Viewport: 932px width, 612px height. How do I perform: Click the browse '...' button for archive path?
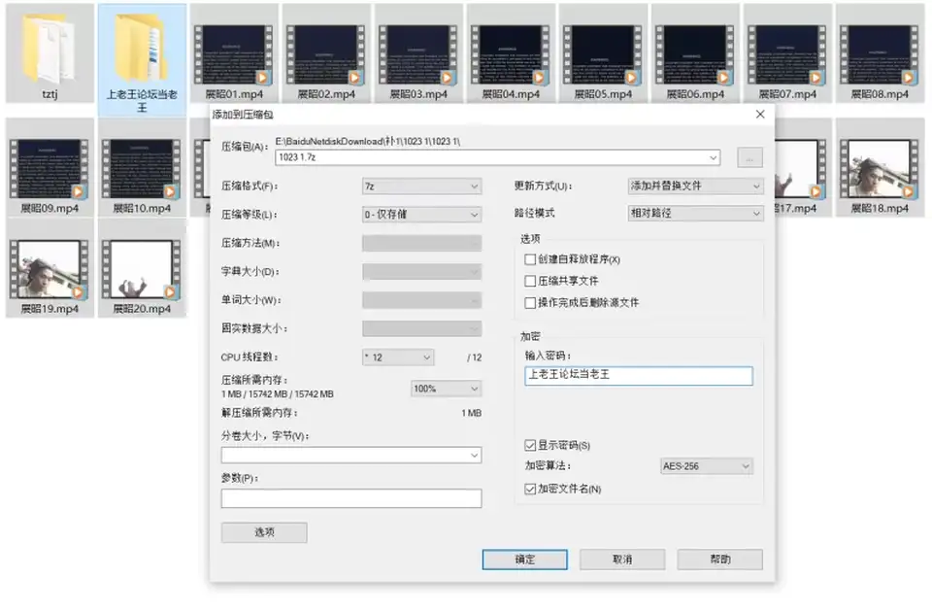tap(749, 157)
